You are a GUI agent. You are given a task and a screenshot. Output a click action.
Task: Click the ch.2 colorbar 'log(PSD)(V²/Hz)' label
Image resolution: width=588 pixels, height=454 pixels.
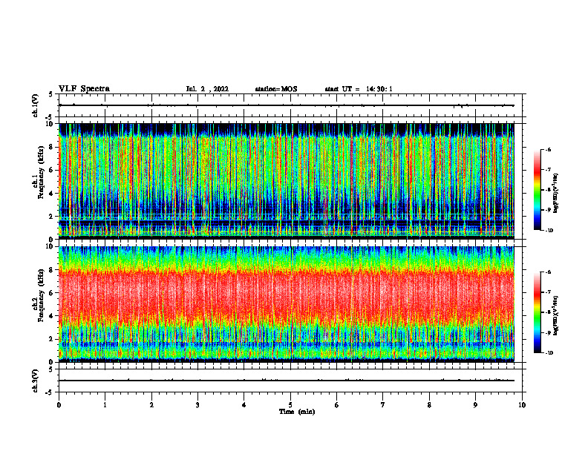[x=556, y=315]
